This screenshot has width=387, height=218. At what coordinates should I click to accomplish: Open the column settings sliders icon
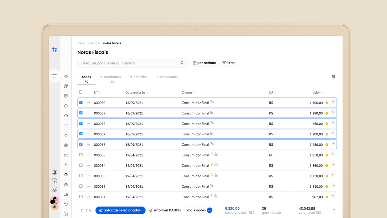(x=333, y=76)
